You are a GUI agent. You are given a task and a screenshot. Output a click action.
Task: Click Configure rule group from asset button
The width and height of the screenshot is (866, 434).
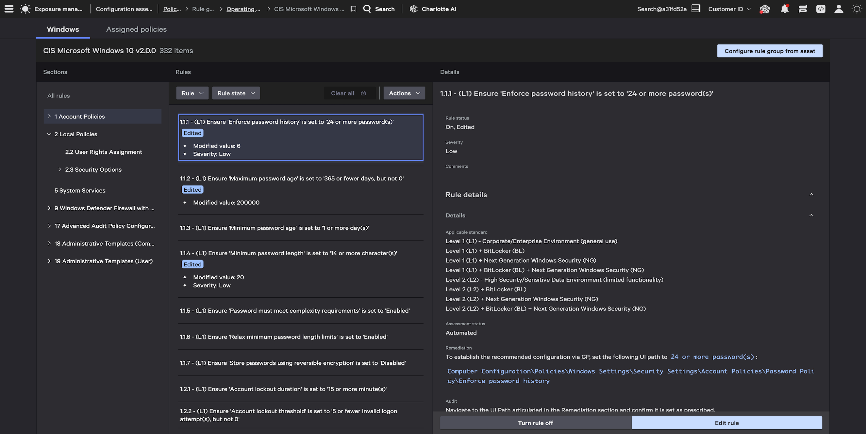(770, 51)
